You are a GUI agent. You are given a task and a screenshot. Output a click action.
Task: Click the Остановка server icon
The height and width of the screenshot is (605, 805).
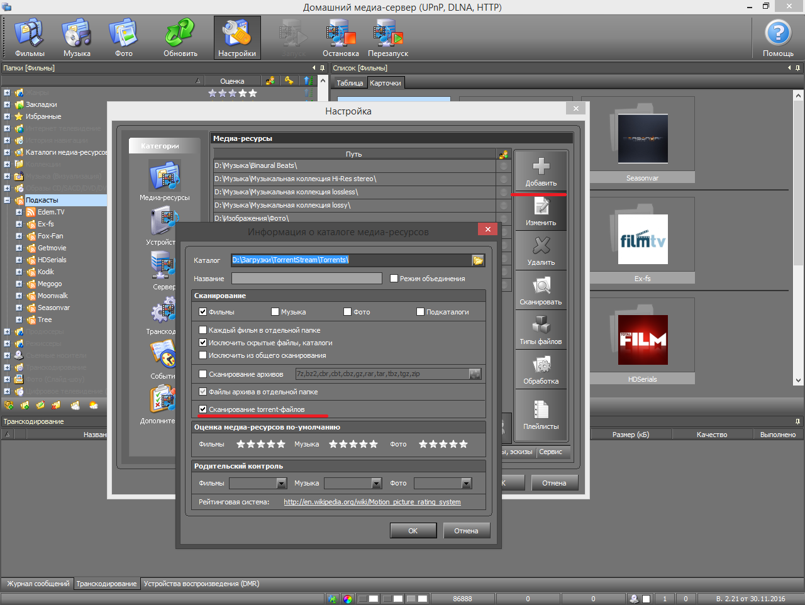341,38
